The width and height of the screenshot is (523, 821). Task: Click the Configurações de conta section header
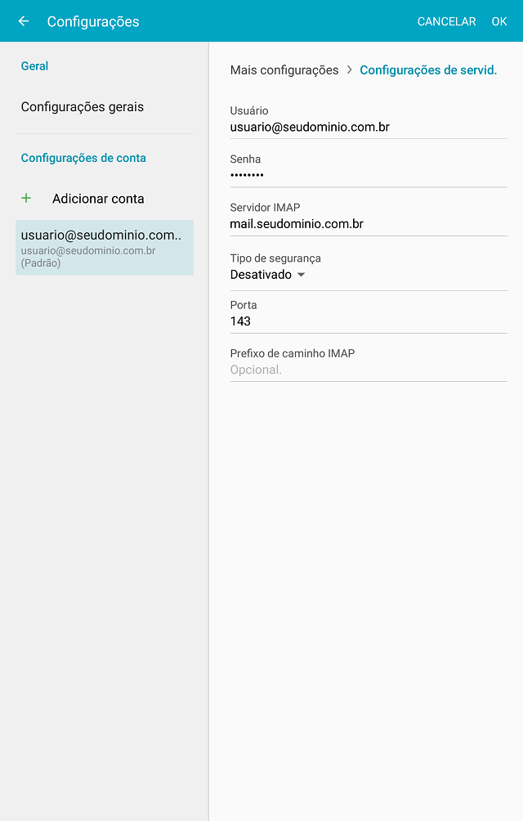pyautogui.click(x=83, y=158)
